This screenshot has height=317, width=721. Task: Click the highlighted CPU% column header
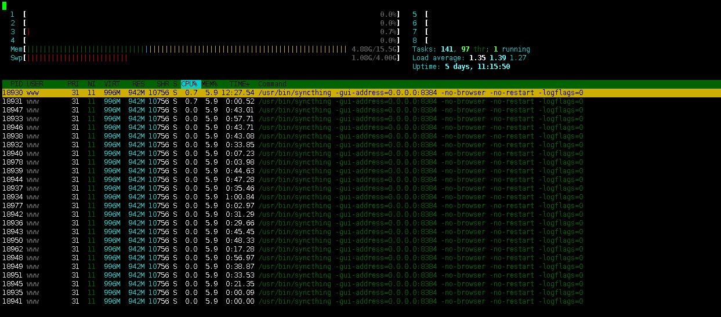click(191, 84)
